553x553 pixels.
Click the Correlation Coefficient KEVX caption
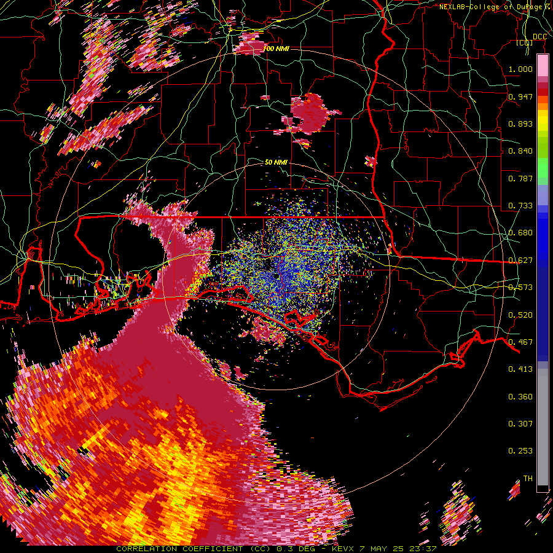[x=276, y=549]
